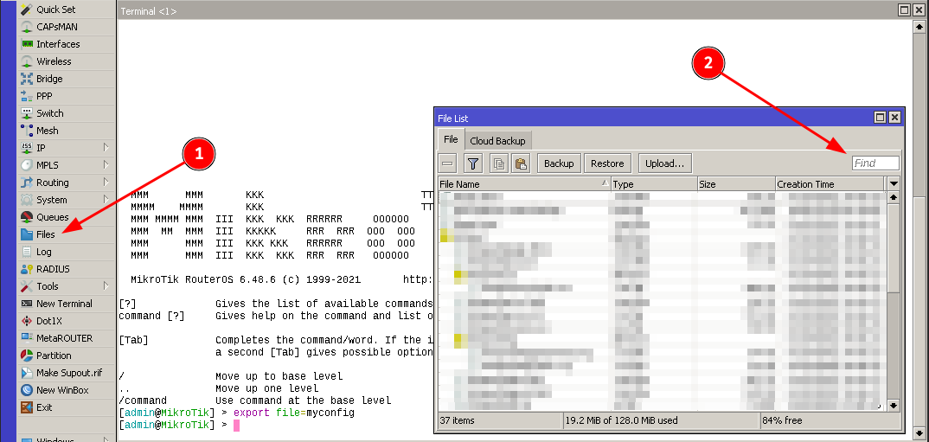The image size is (929, 442).
Task: Maximize the Terminal window
Action: click(x=904, y=10)
